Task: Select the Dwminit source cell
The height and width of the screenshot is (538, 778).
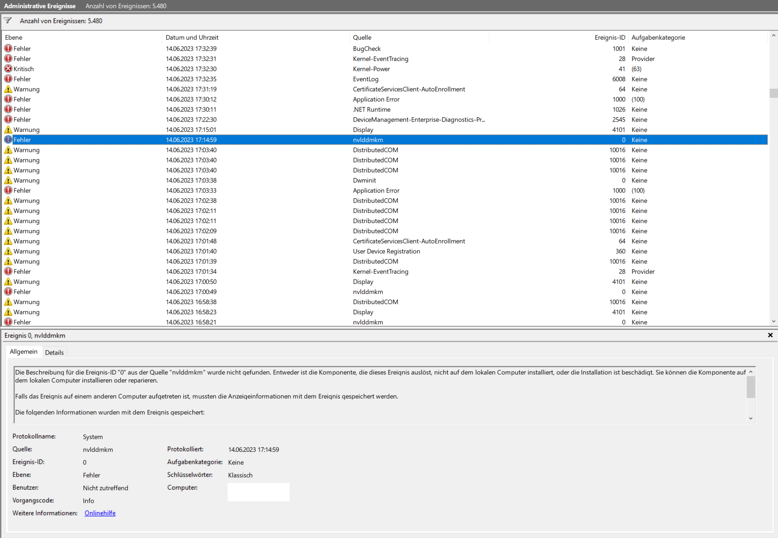Action: [365, 180]
